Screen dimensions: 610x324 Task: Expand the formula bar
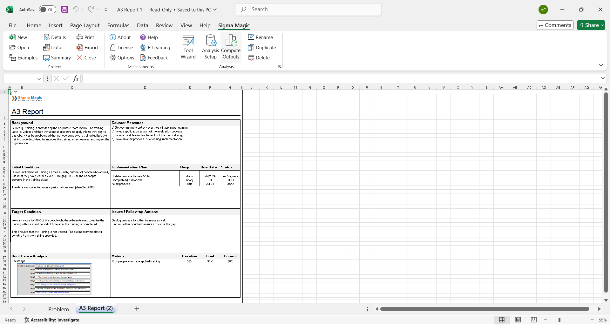point(603,78)
